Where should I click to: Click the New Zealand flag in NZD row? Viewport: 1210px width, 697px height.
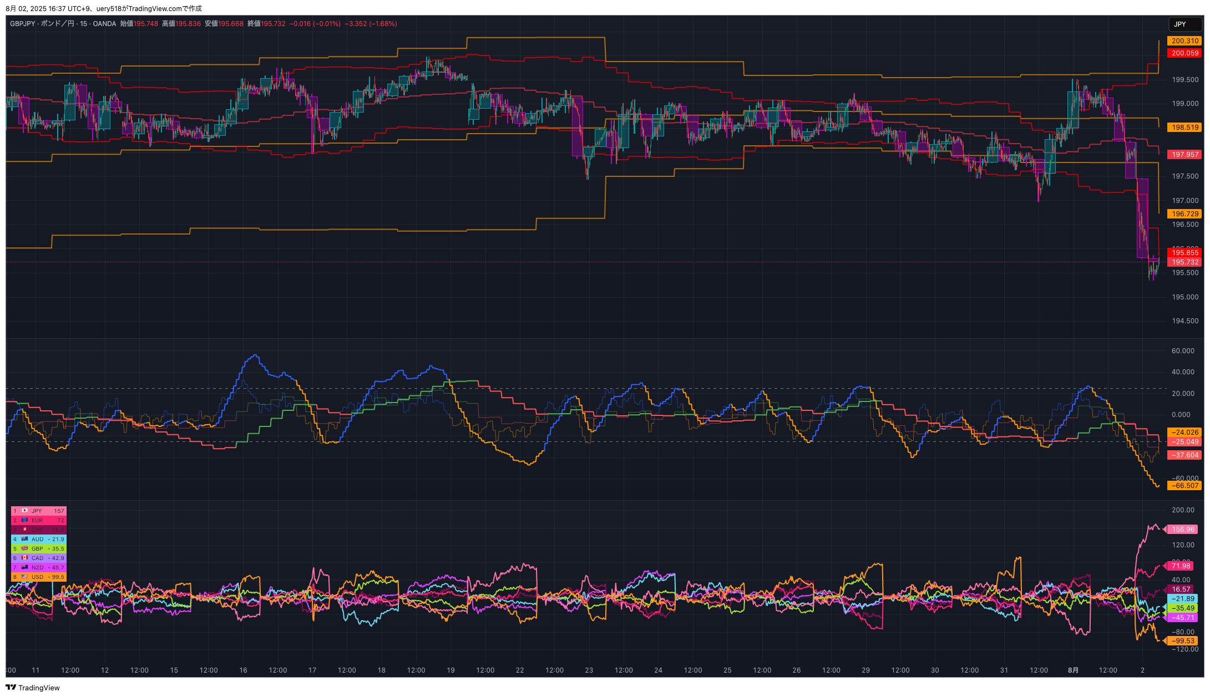(24, 567)
